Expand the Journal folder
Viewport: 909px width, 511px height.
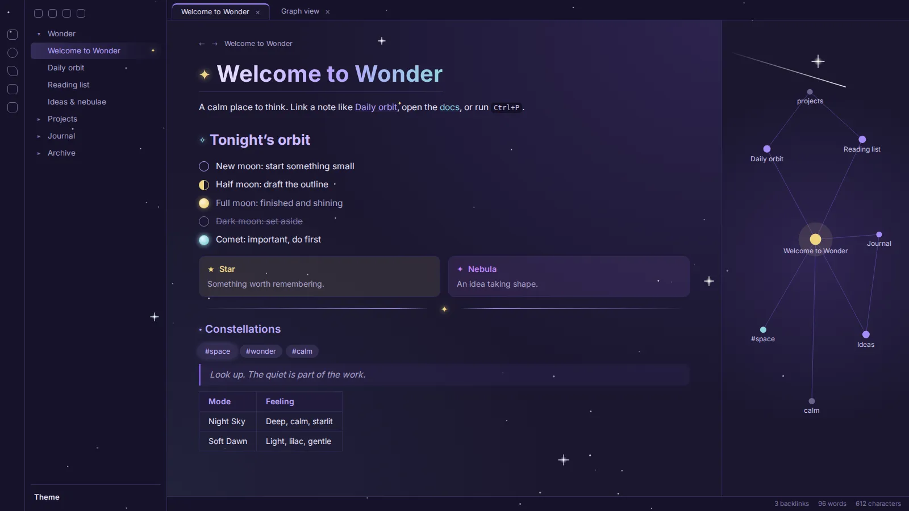coord(39,136)
